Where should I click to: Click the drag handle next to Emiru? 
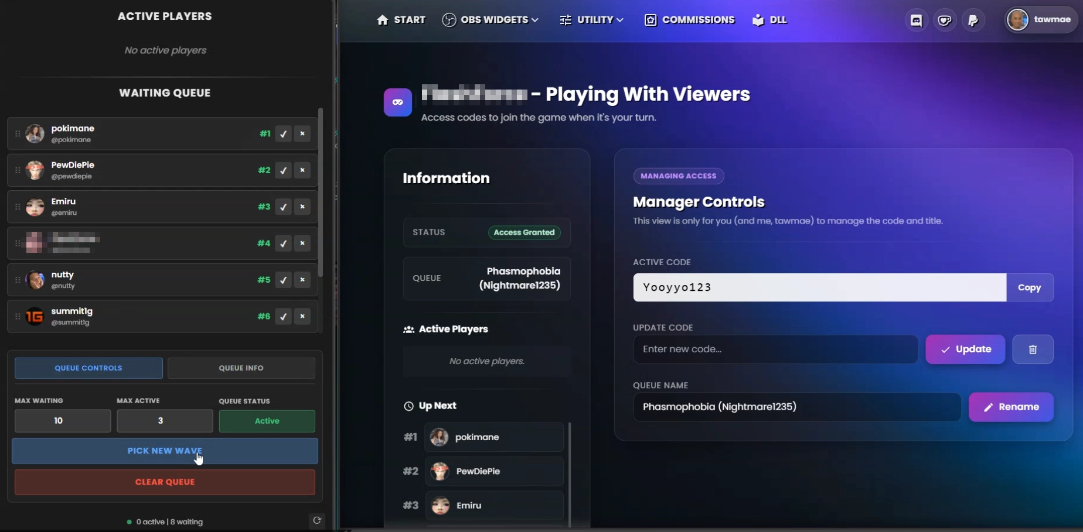coord(18,207)
